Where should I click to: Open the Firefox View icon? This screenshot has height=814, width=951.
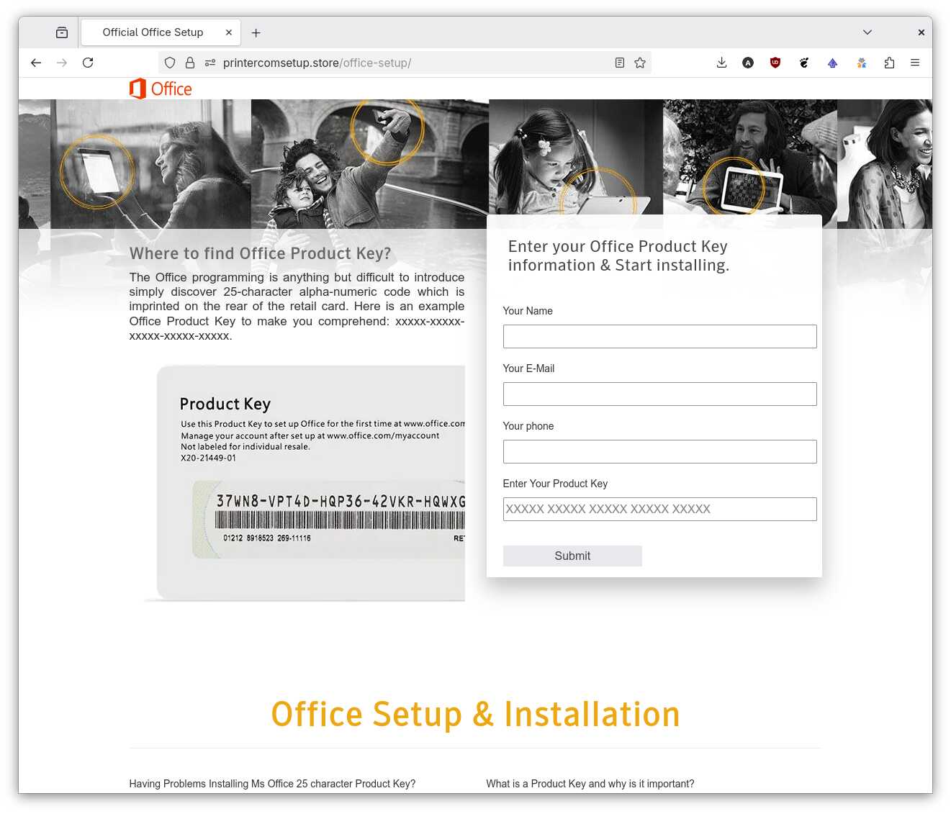coord(62,32)
